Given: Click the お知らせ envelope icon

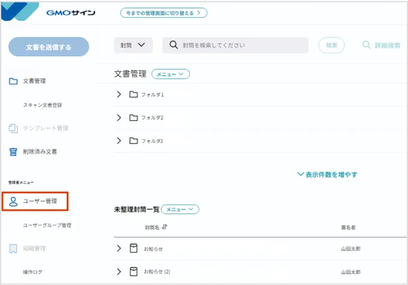Looking at the screenshot, I should pyautogui.click(x=134, y=248).
